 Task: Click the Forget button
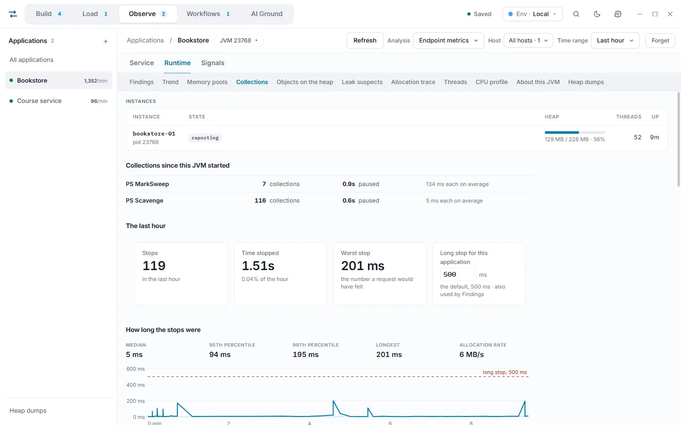tap(660, 41)
